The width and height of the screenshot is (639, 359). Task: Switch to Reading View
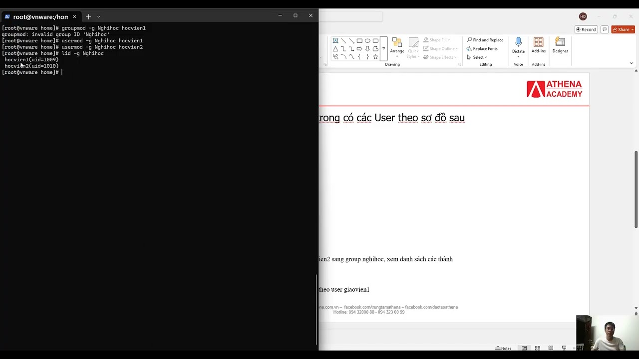[x=551, y=348]
